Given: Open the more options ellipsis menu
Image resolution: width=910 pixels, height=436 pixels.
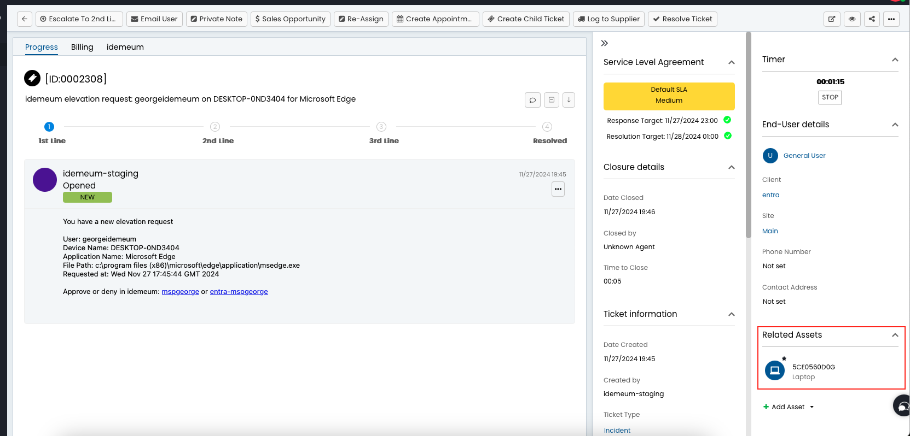Looking at the screenshot, I should 891,19.
